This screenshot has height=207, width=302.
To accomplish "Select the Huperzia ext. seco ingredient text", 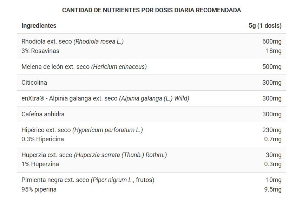I will 94,155.
